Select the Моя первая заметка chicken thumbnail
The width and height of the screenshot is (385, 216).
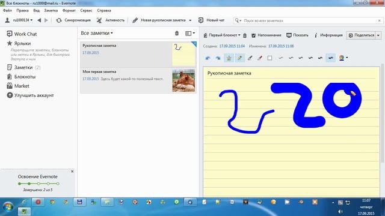[183, 80]
